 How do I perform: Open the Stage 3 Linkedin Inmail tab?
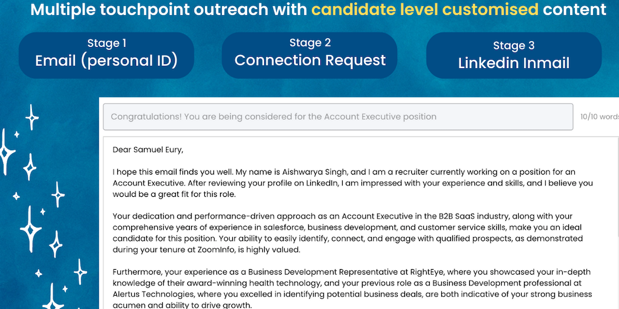pos(514,56)
